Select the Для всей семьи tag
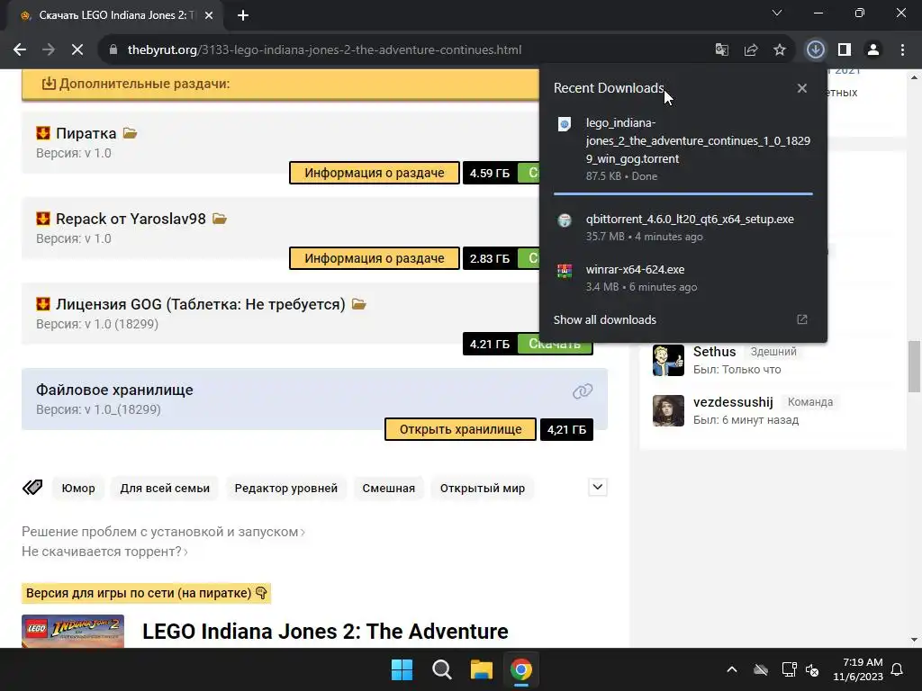Viewport: 922px width, 691px height. [x=165, y=489]
